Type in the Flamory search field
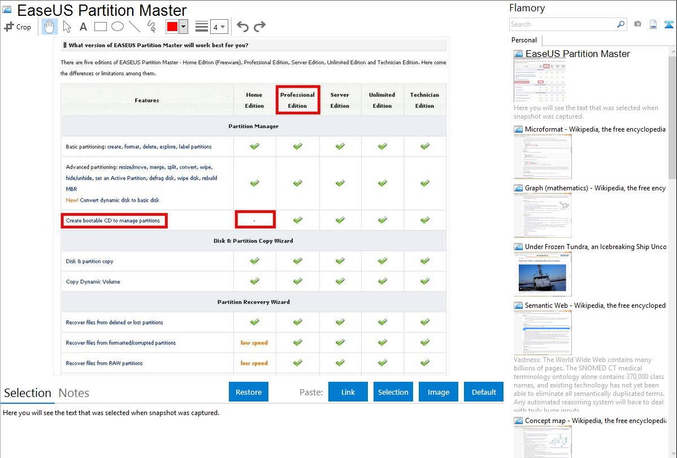This screenshot has height=458, width=677. click(562, 24)
